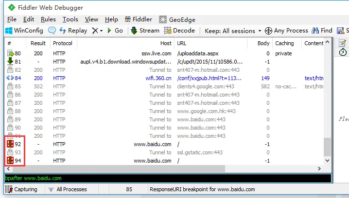
Task: Click the Save icon beside Find
Action: [x=341, y=31]
